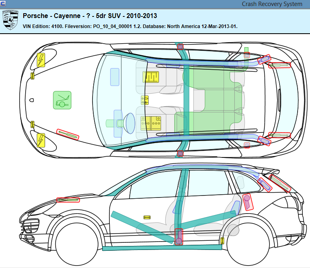Click the sill reinforcement bar in side view
The width and height of the screenshot is (310, 268).
162,248
